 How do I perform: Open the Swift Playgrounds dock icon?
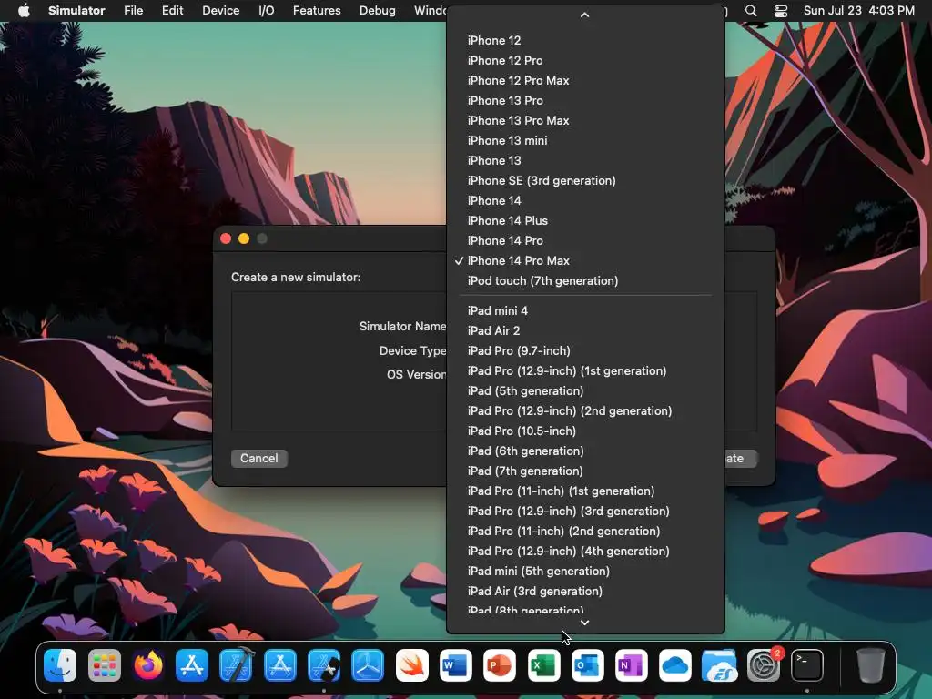coord(411,665)
